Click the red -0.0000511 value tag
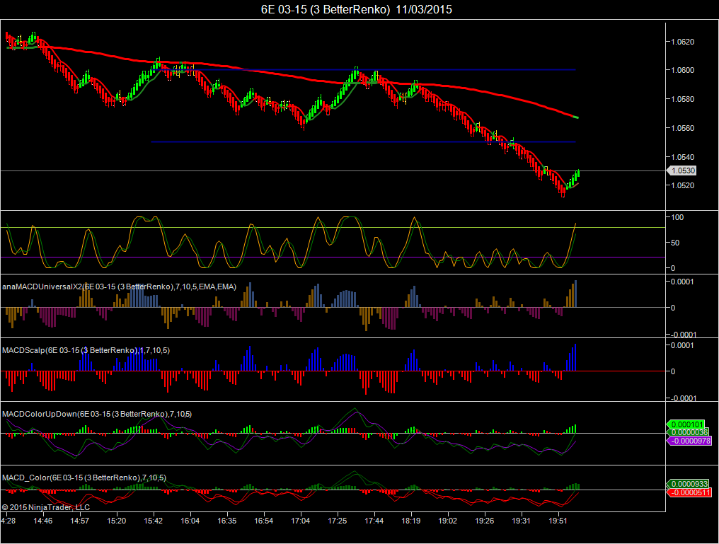 [x=689, y=492]
